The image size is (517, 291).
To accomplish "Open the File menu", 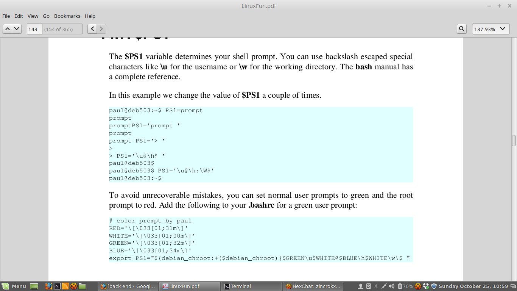I will pos(6,16).
